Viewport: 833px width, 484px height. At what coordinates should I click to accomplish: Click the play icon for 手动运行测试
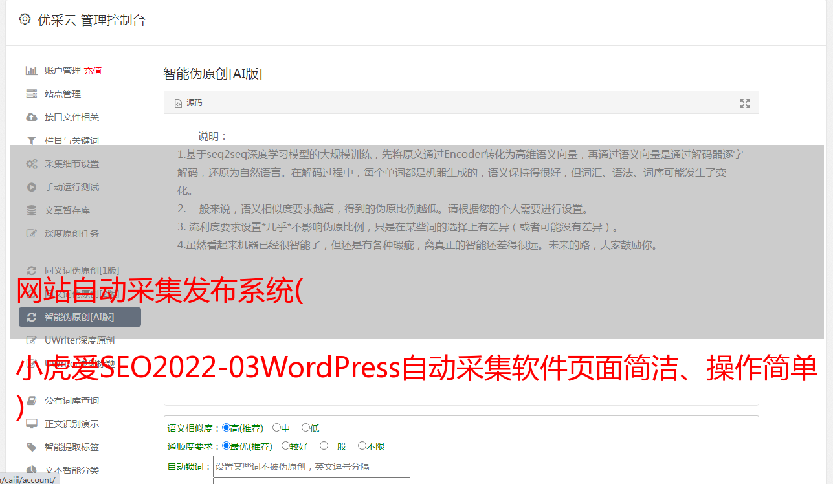[31, 187]
